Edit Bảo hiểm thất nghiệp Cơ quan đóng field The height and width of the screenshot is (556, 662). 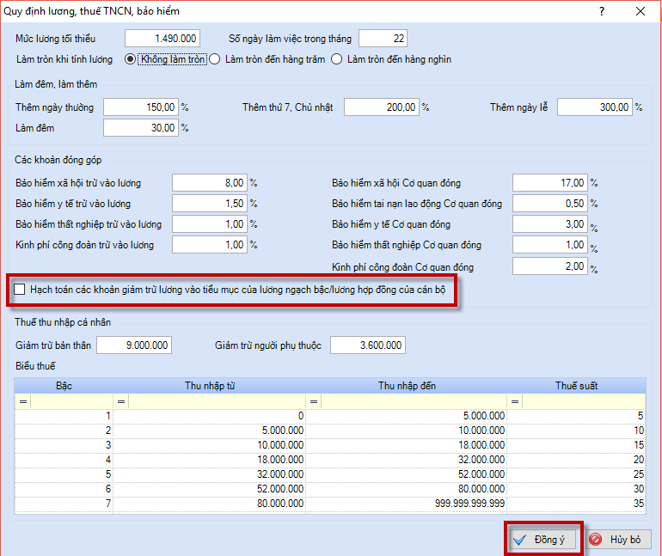coord(550,245)
